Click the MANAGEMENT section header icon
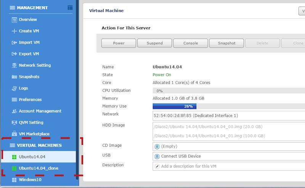 coord(12,8)
